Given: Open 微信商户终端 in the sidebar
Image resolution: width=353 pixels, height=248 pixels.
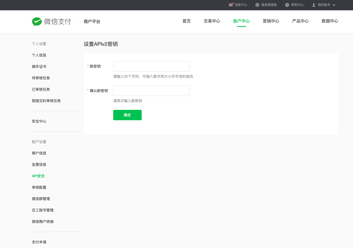Looking at the screenshot, I should point(43,222).
